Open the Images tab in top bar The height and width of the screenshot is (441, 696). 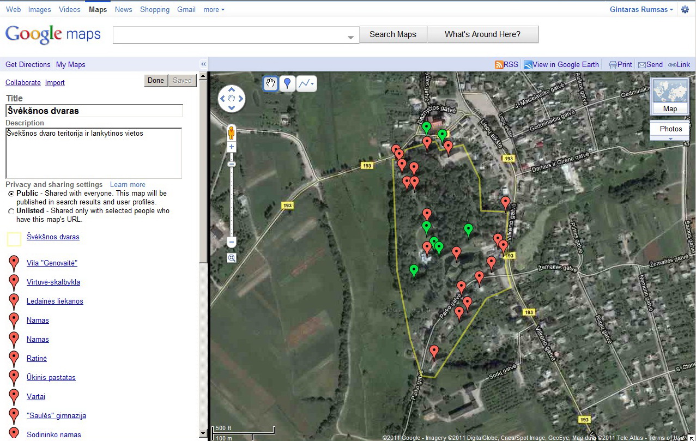point(39,9)
